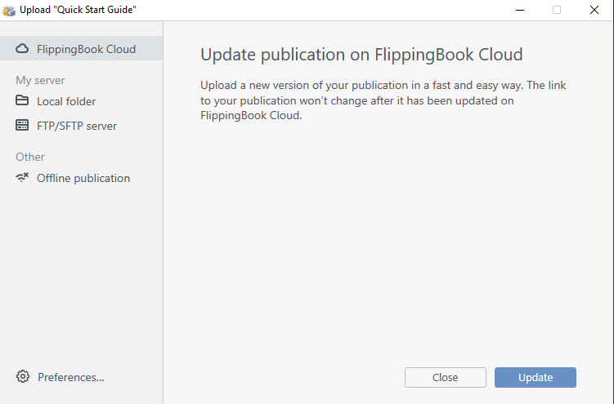This screenshot has height=404, width=614.
Task: Click the "My server" section header
Action: coord(40,81)
